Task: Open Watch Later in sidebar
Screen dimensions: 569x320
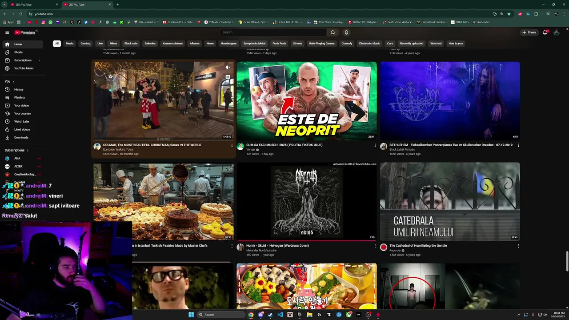Action: click(22, 121)
